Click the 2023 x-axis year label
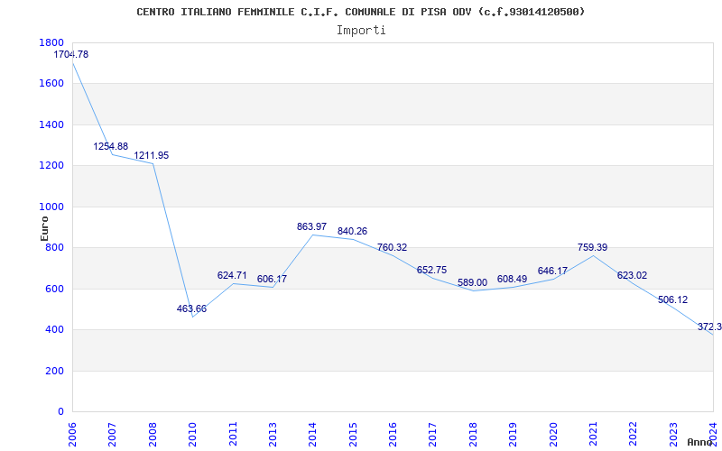 [673, 434]
